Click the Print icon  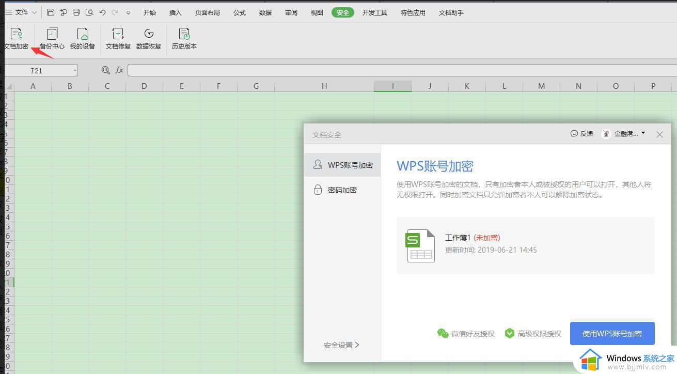[x=76, y=12]
